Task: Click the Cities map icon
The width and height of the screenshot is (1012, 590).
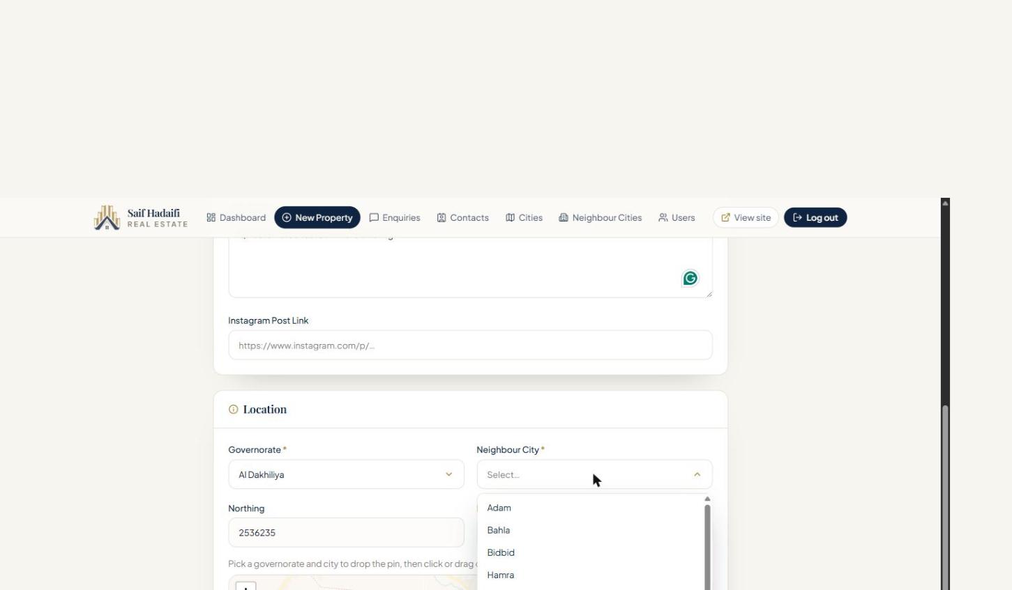Action: (510, 217)
